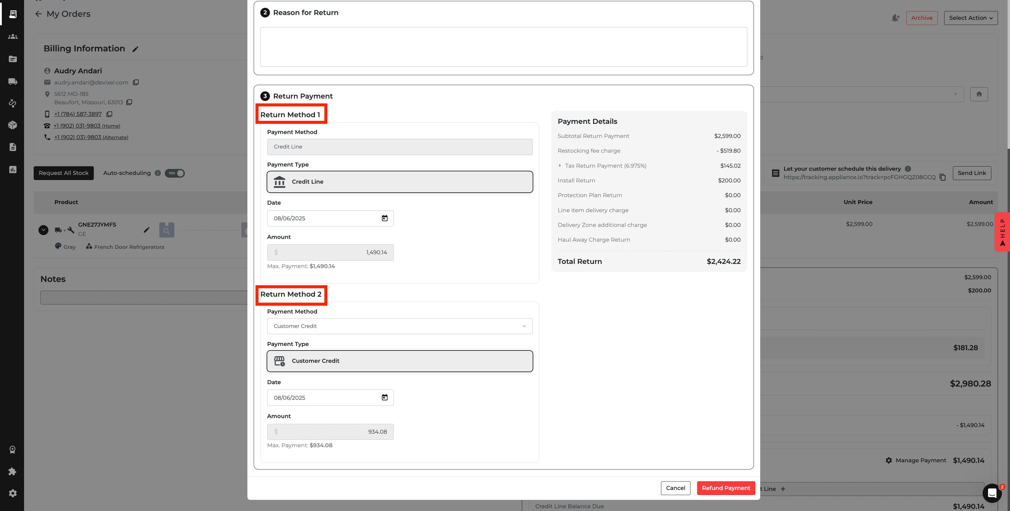Copy the email audry.andari@devixel.com
Viewport: 1010px width, 511px height.
pyautogui.click(x=136, y=82)
